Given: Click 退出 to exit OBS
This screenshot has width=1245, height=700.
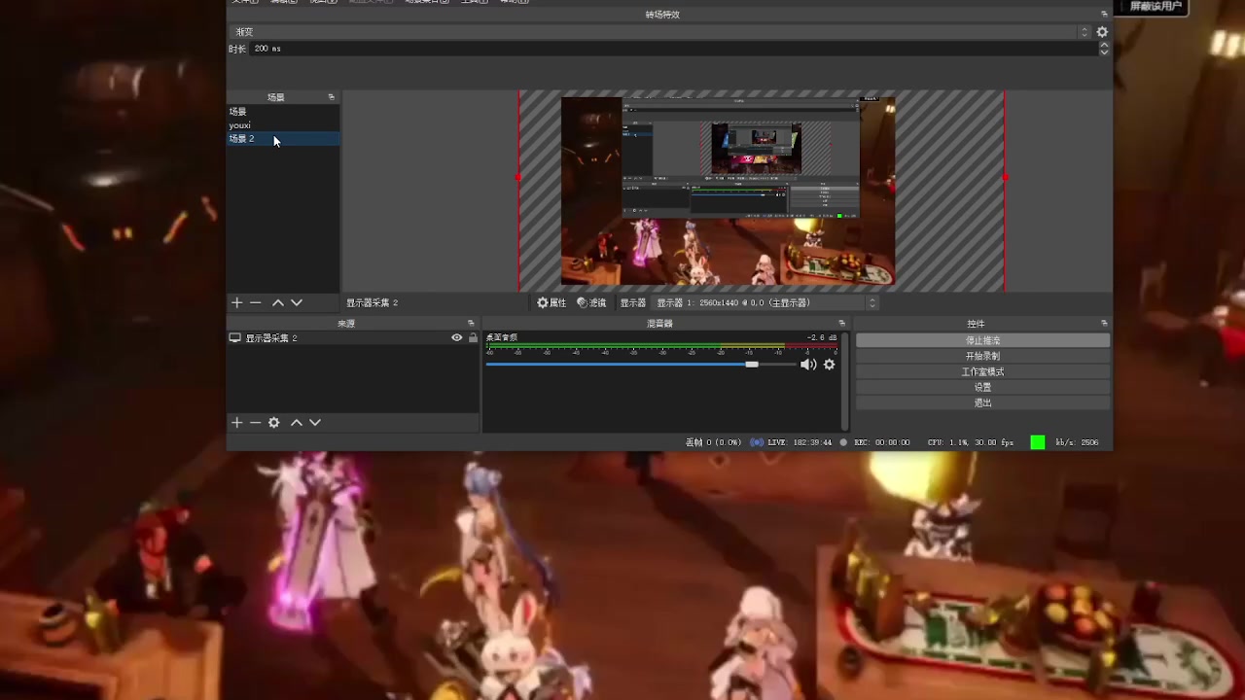Looking at the screenshot, I should [x=982, y=402].
